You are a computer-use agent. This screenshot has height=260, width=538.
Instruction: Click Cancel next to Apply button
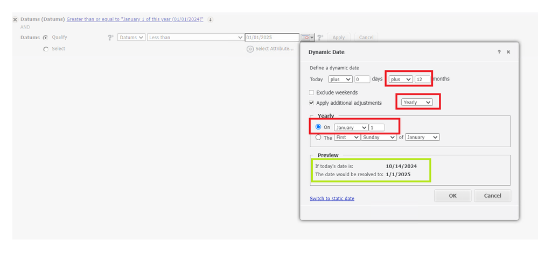366,38
